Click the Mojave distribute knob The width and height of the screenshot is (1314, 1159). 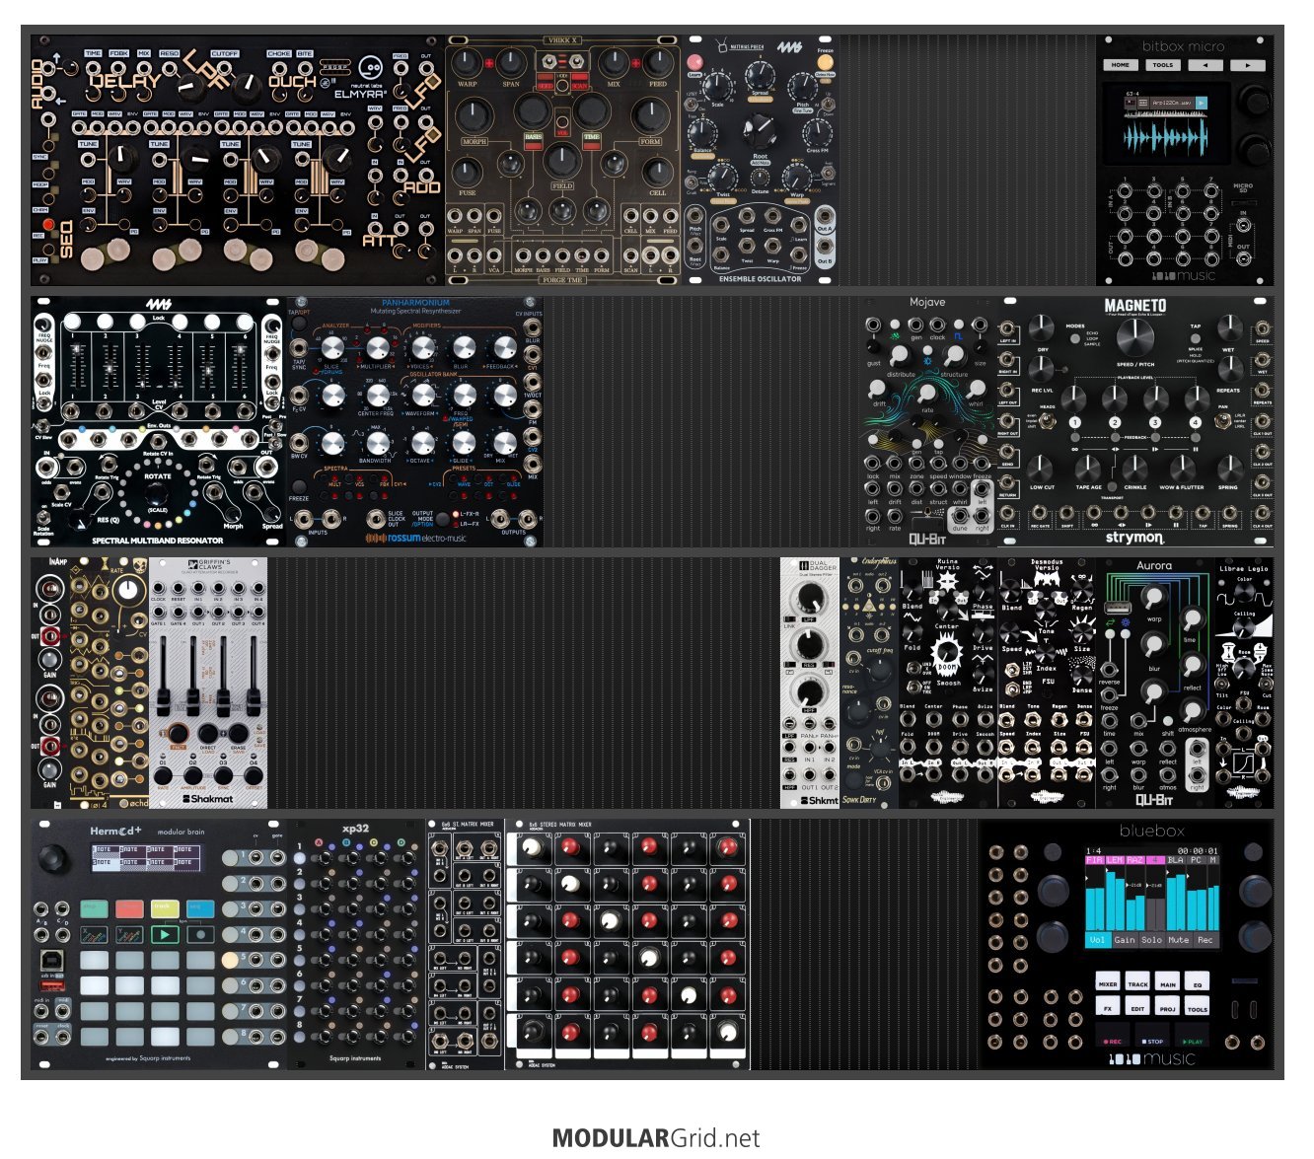pyautogui.click(x=902, y=358)
